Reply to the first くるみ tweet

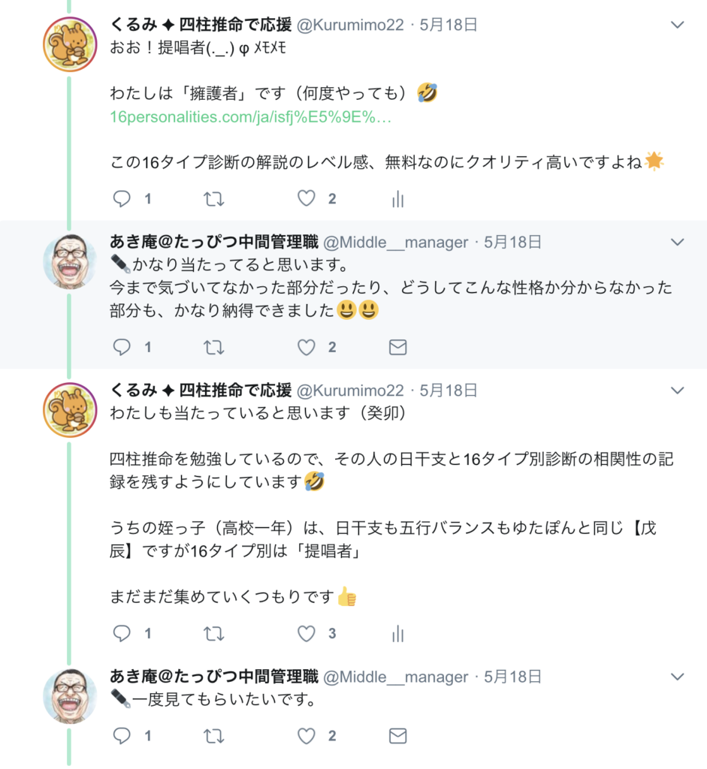(x=122, y=199)
